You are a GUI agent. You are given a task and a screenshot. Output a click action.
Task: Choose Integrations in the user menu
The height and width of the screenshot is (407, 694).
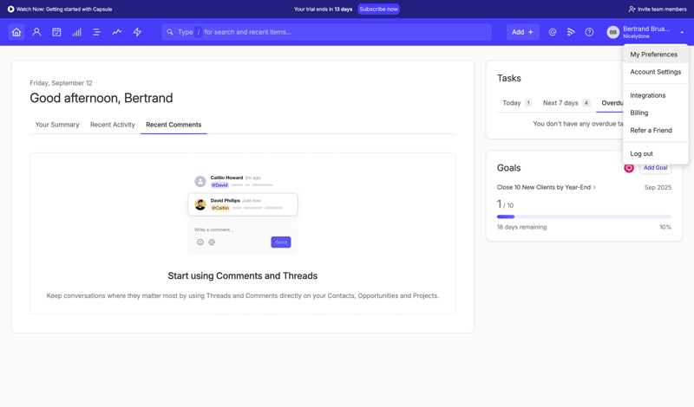coord(656,95)
